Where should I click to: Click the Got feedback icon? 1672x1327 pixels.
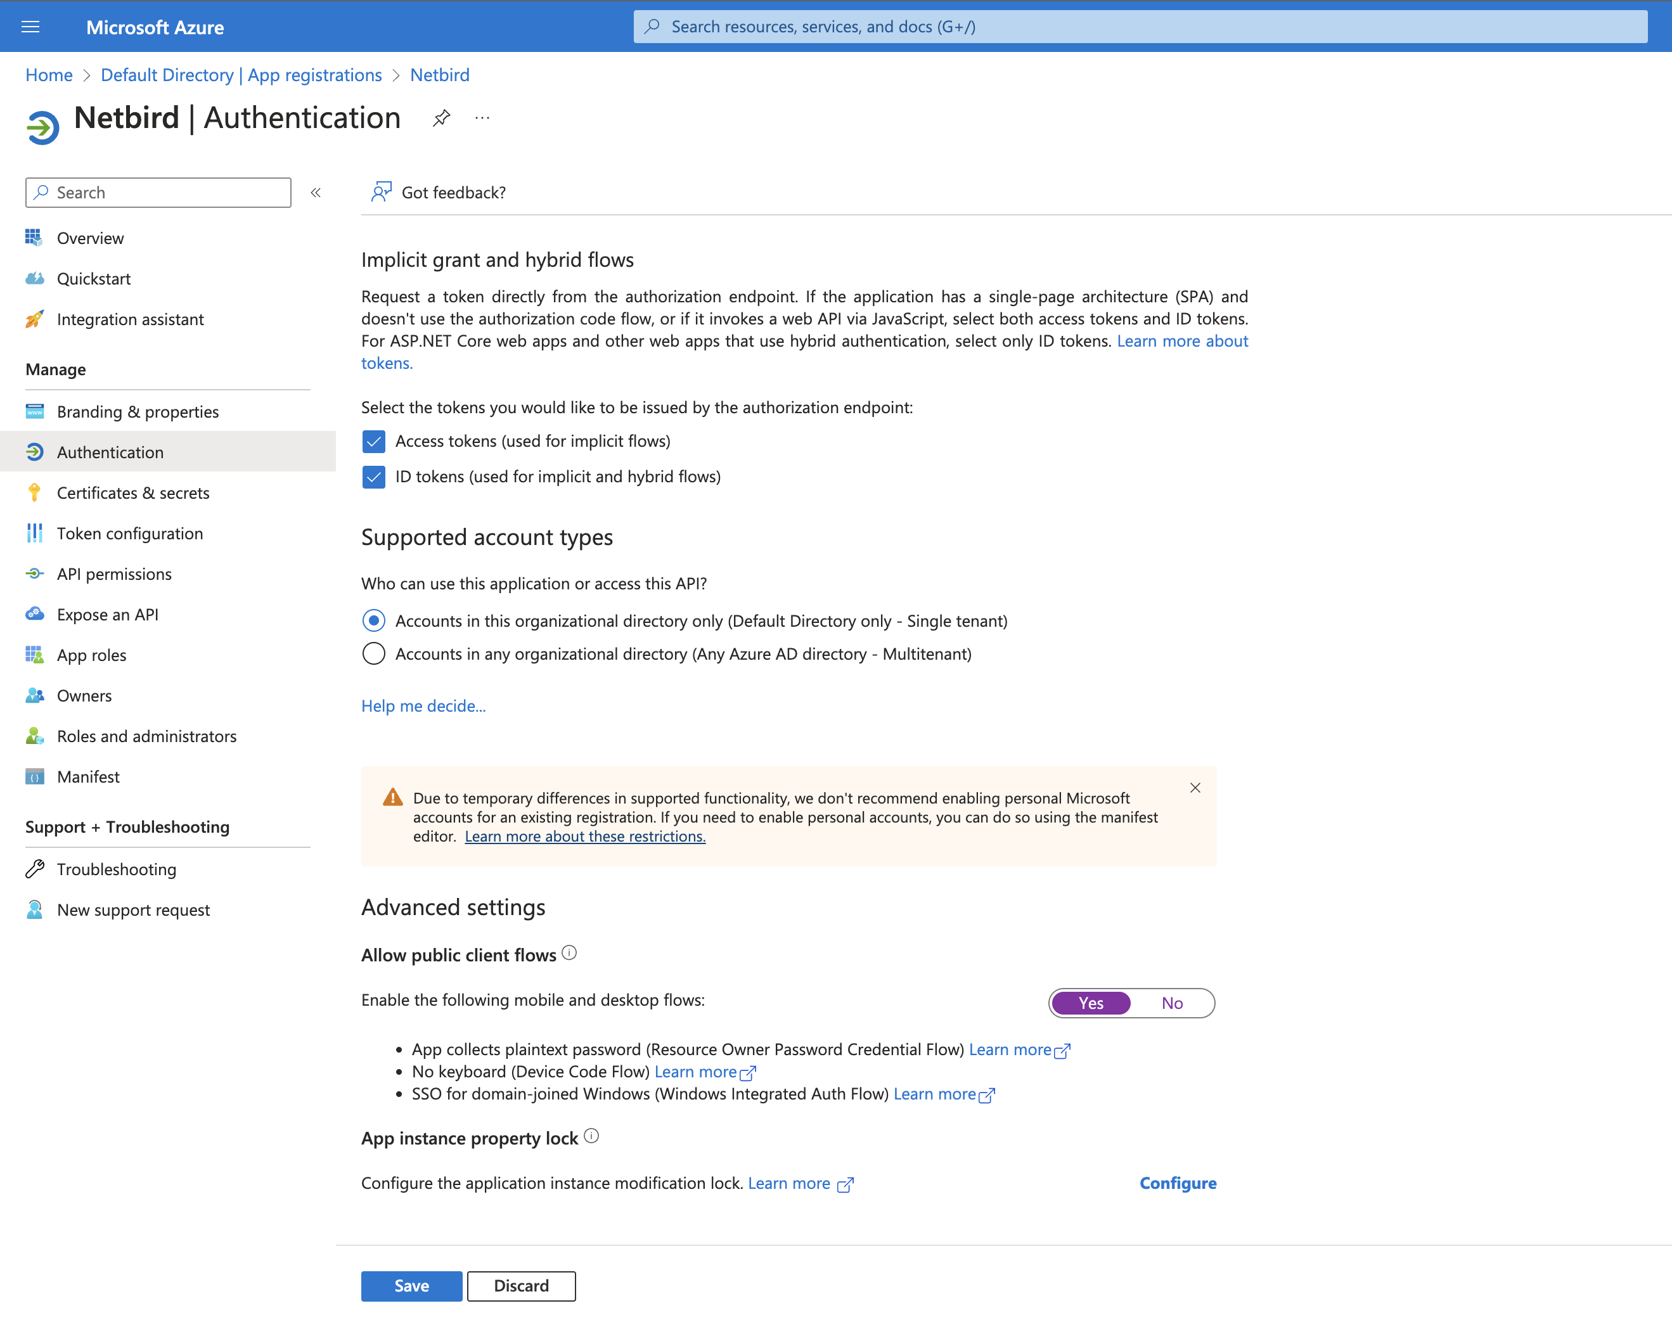tap(381, 191)
